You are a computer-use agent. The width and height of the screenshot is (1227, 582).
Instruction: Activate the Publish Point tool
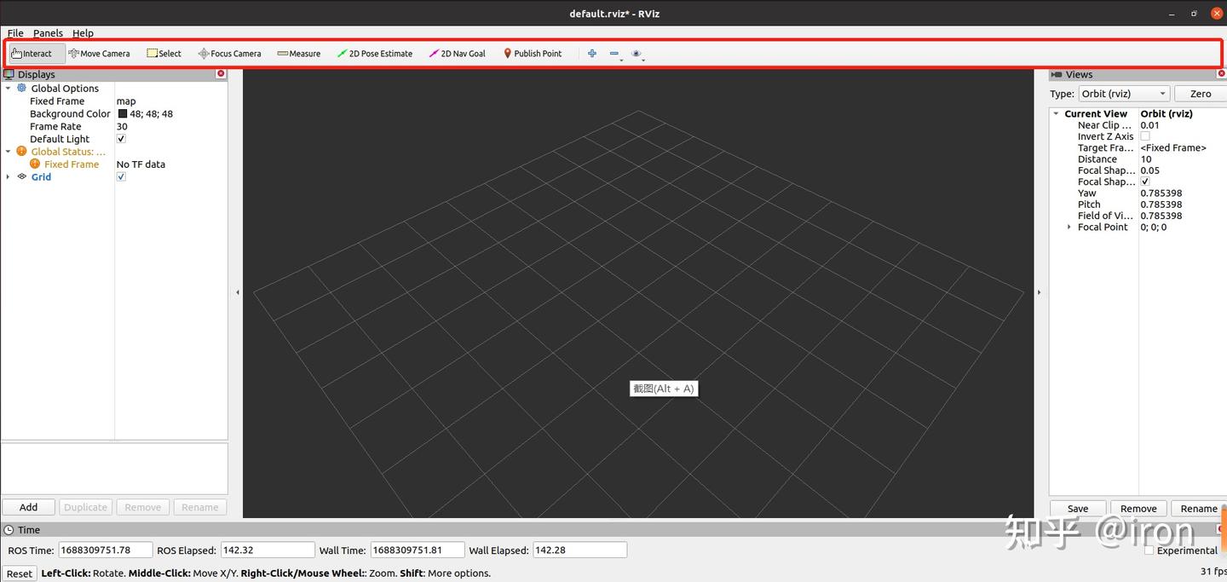click(x=533, y=54)
